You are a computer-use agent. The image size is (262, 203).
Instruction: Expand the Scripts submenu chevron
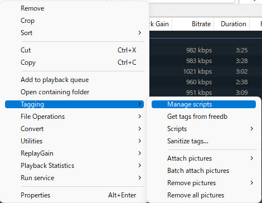(252, 129)
